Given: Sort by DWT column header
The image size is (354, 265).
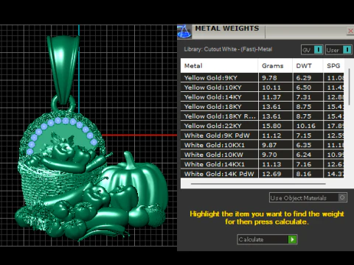Looking at the screenshot, I should (x=308, y=66).
